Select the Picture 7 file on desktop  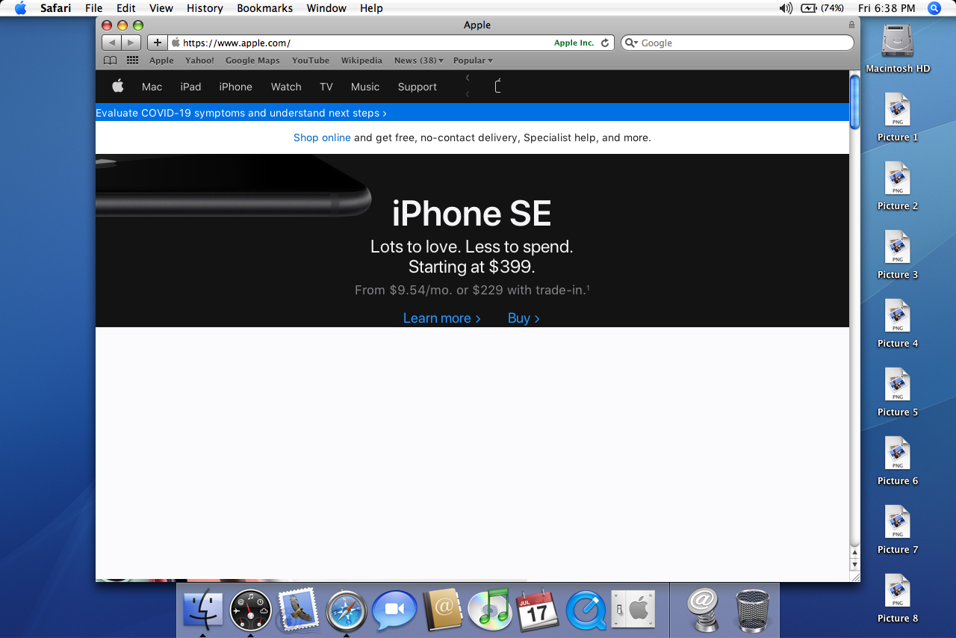coord(898,530)
